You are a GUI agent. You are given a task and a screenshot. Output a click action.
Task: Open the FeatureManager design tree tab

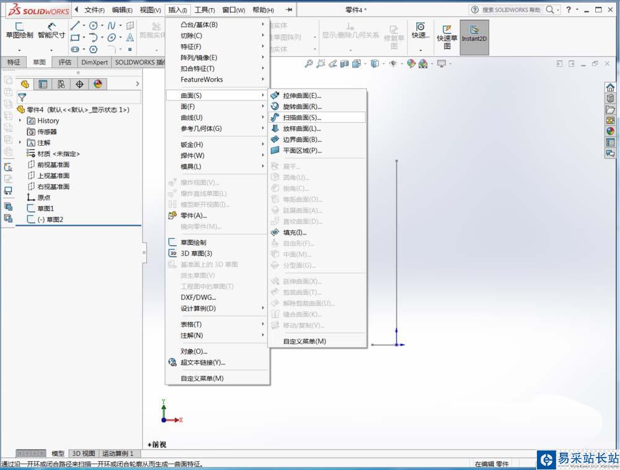tap(25, 84)
